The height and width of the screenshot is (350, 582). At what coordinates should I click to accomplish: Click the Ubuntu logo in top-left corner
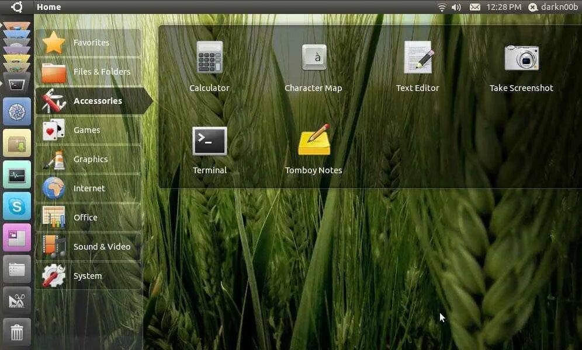(17, 6)
